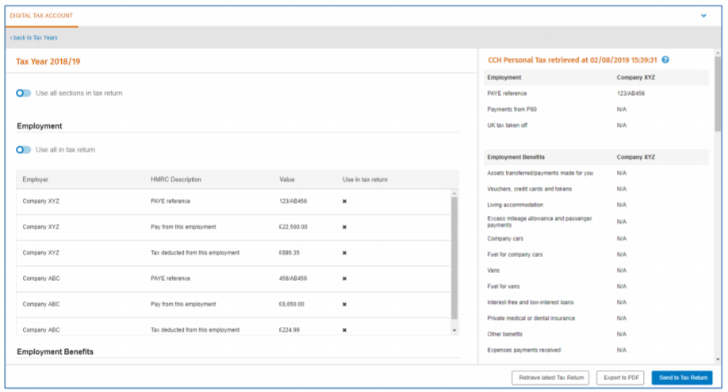The width and height of the screenshot is (728, 392).
Task: Toggle cross for Company XYZ Tax deducted row
Action: 344,253
